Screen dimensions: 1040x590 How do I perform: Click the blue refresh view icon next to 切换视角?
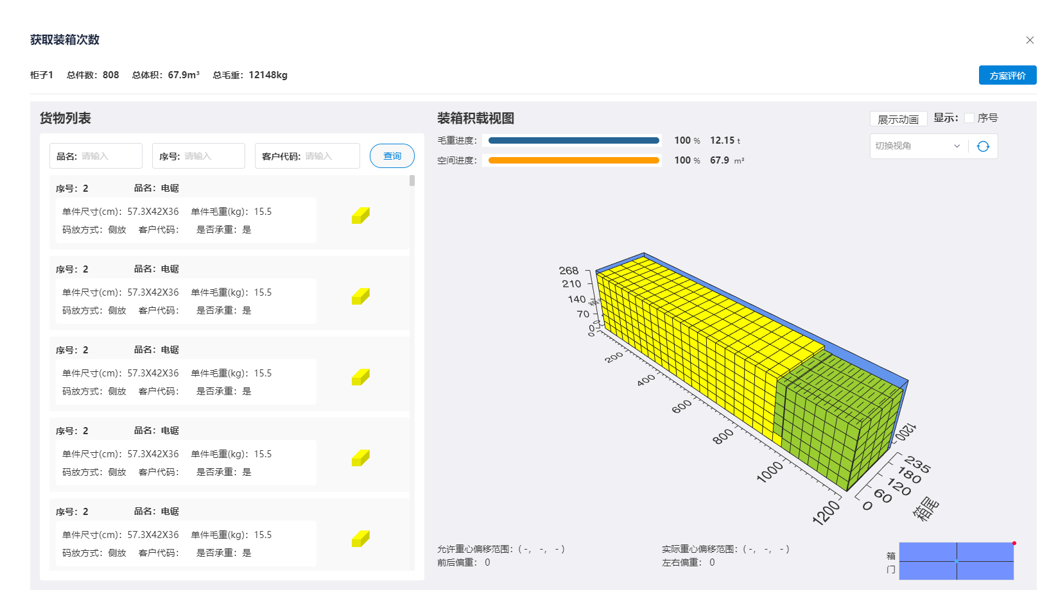pyautogui.click(x=984, y=146)
